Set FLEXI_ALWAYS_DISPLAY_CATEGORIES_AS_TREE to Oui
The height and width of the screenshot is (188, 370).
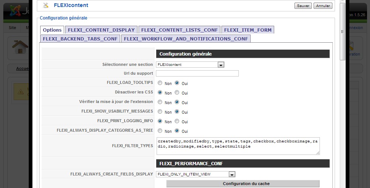[x=177, y=131]
